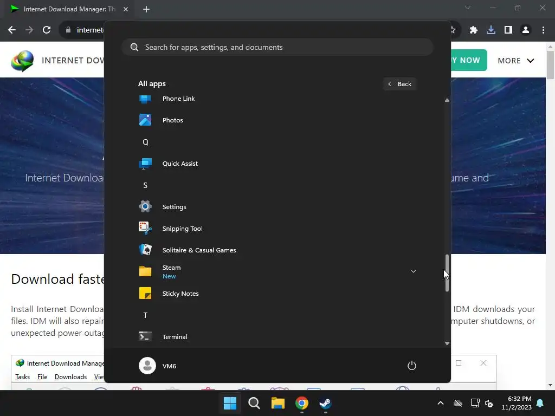Launch the Terminal app
This screenshot has width=555, height=416.
pos(277,337)
